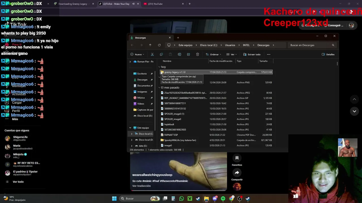Screen dimensions: 362x203
Task: Collapse the 'El mes pasado' group
Action: [x=159, y=87]
